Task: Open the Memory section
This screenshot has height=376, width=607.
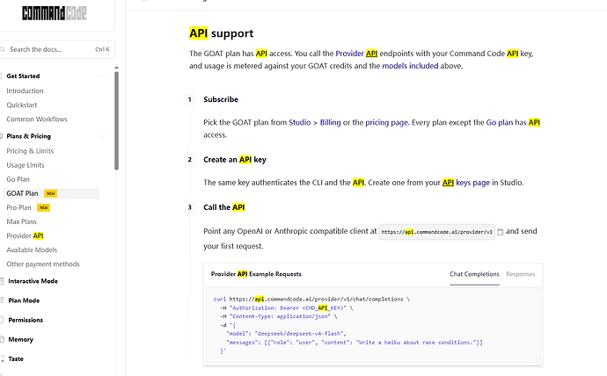Action: (x=21, y=339)
